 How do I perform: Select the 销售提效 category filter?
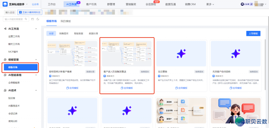(64, 34)
